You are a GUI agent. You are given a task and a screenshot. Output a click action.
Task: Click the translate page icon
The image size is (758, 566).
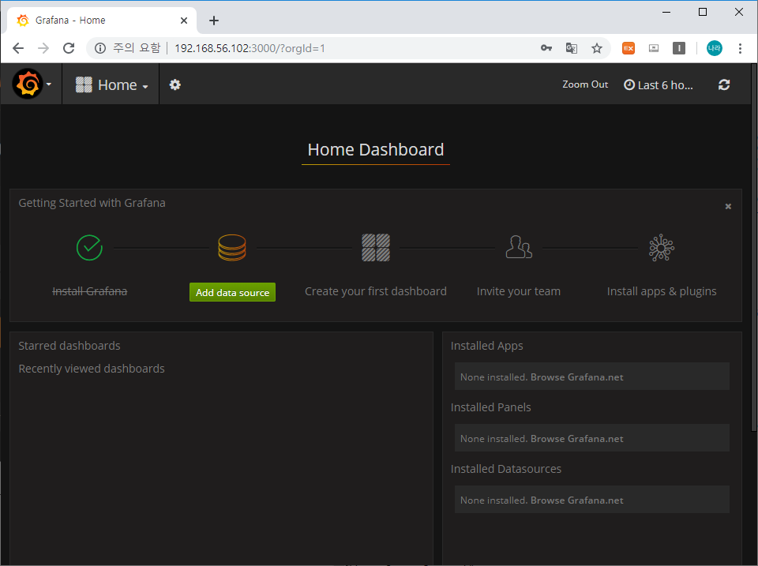[572, 48]
